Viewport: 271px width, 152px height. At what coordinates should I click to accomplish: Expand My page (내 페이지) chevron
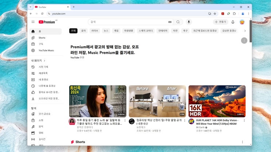[x=44, y=61]
